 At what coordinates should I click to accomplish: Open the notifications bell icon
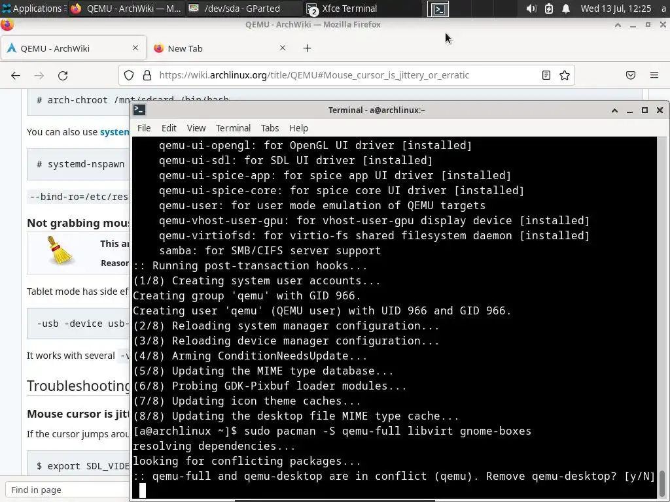(x=566, y=8)
